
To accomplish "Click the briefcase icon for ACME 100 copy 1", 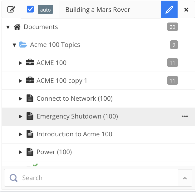I will [30, 81].
